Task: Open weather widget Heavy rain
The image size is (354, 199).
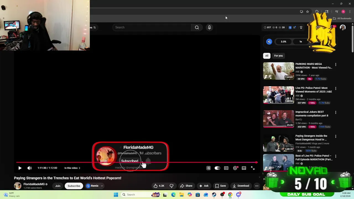Action: 12,195
